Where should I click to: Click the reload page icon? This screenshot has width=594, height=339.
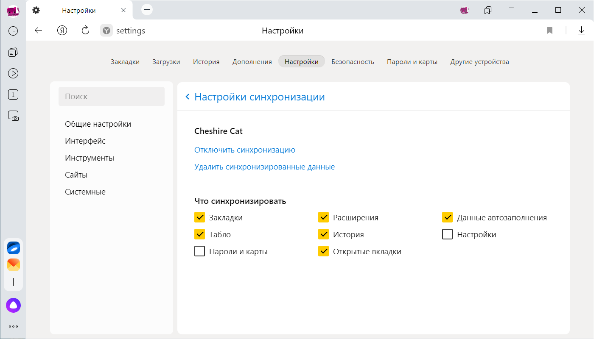85,31
